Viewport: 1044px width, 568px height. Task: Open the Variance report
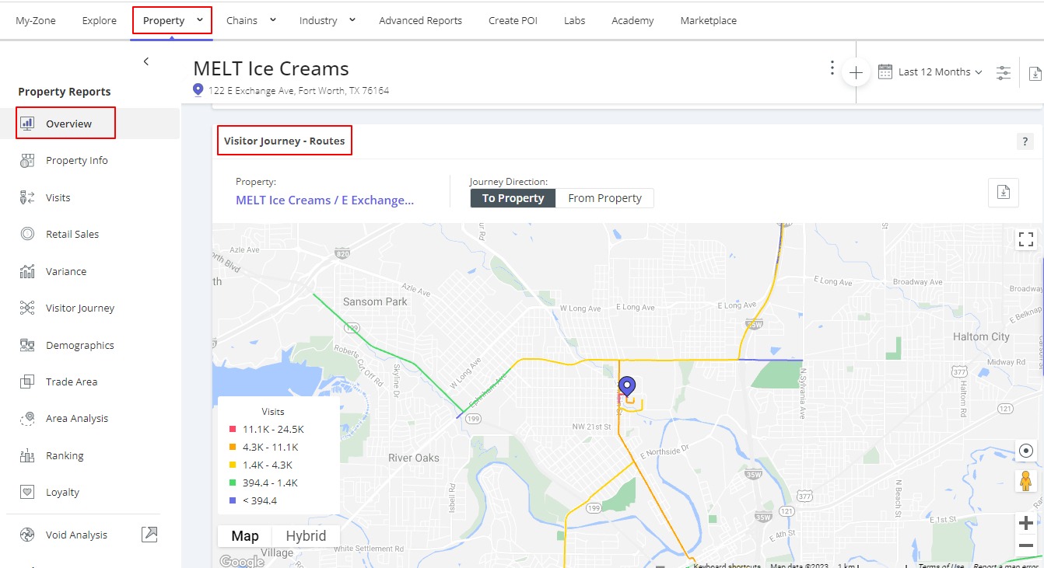66,271
